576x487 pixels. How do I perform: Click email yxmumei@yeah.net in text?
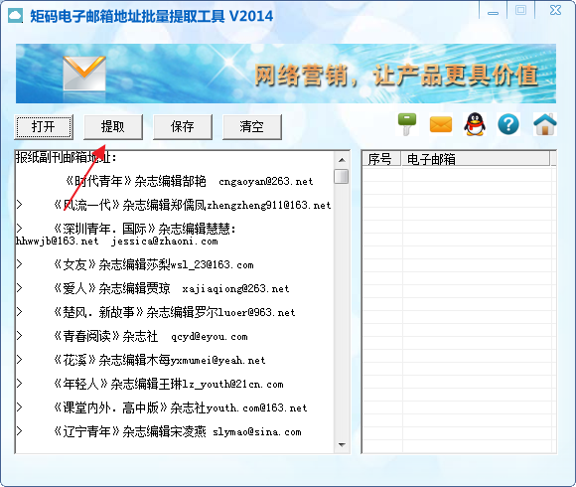tap(217, 361)
